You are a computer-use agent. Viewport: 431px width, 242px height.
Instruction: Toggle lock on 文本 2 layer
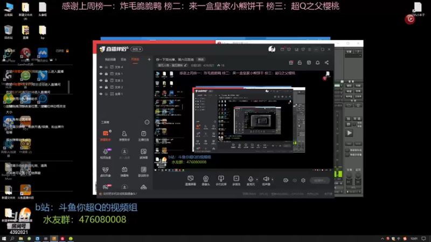click(106, 87)
